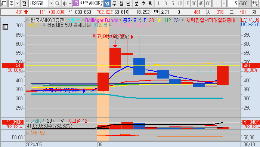Image resolution: width=260 pixels, height=147 pixels.
Task: Open the grid table icon on chart
Action: point(5,27)
